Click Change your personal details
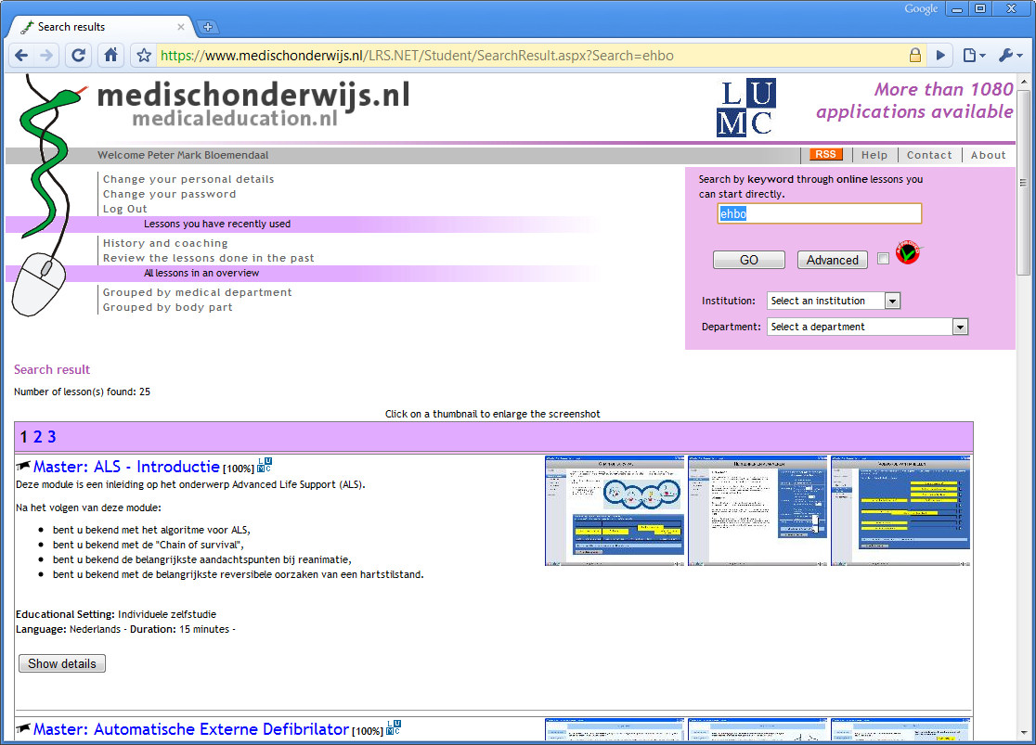Image resolution: width=1036 pixels, height=745 pixels. 188,179
